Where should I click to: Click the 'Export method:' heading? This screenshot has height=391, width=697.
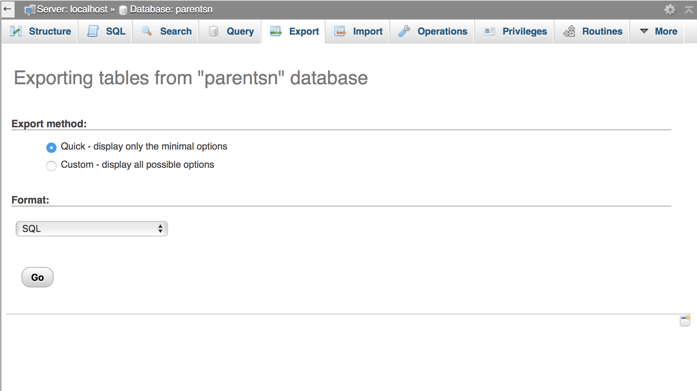[x=49, y=124]
